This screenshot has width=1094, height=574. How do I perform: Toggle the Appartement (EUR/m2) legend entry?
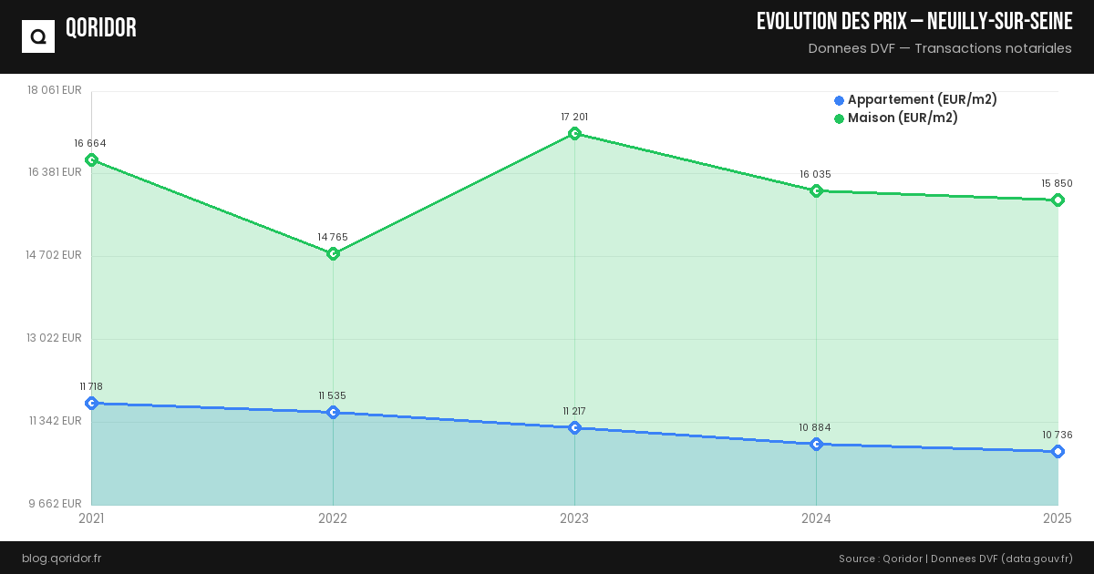point(922,100)
